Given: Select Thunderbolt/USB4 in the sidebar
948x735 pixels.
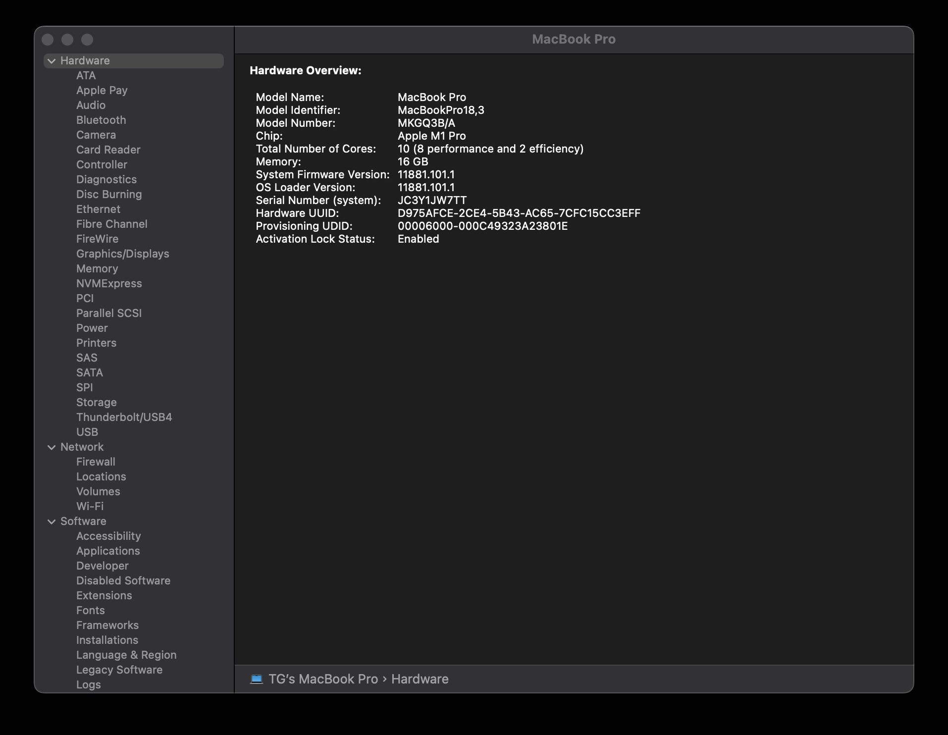Looking at the screenshot, I should [124, 418].
